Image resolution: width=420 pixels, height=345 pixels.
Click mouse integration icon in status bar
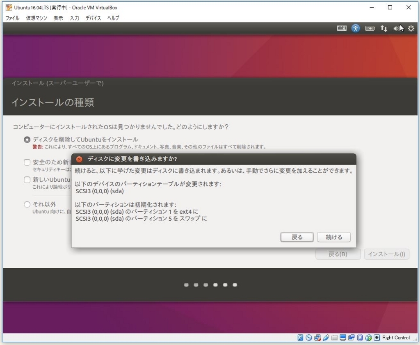tap(368, 338)
